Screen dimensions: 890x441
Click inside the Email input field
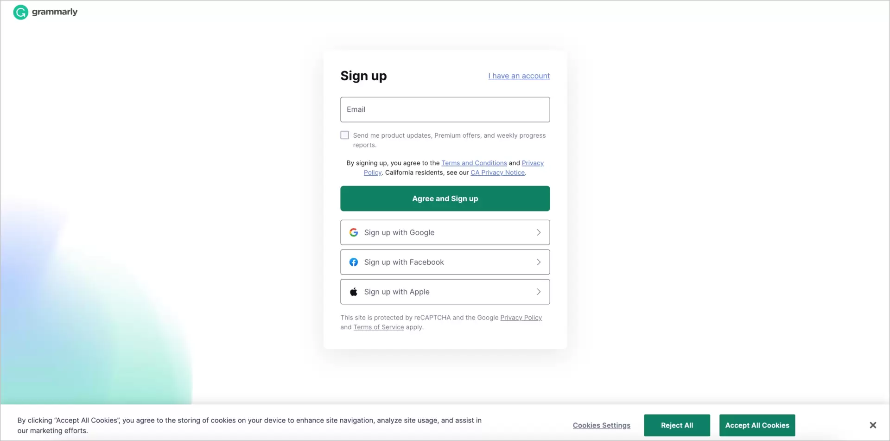tap(445, 109)
